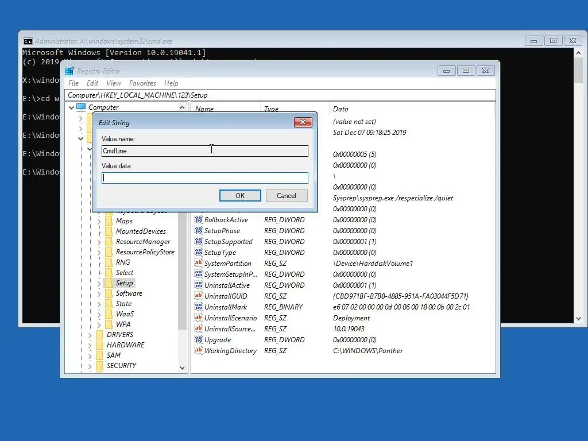Screen dimensions: 588x441
Task: Select the State registry key
Action: tap(123, 304)
